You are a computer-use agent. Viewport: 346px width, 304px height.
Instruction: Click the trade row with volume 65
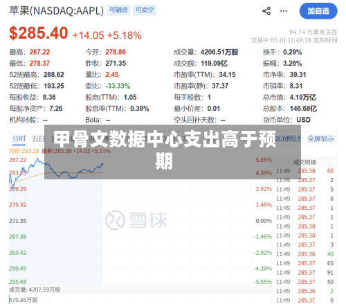pyautogui.click(x=304, y=263)
